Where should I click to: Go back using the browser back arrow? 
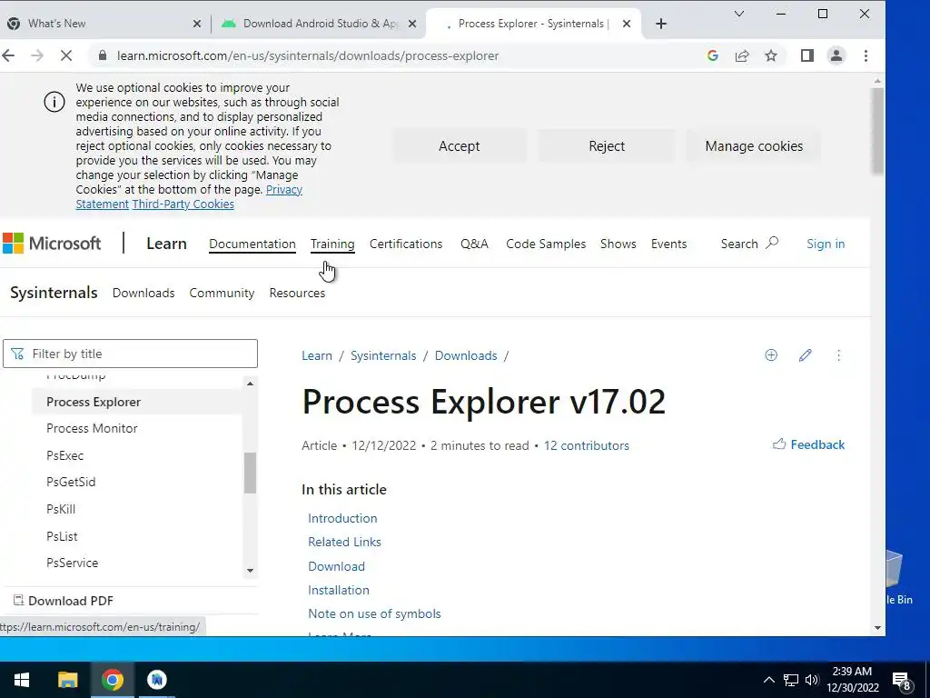8,55
